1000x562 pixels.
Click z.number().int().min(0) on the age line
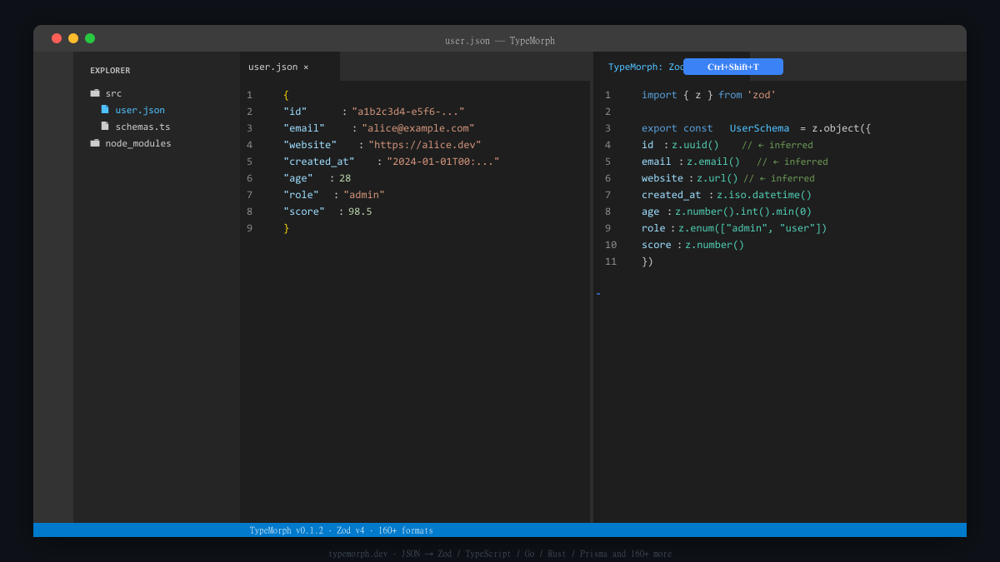(x=743, y=211)
